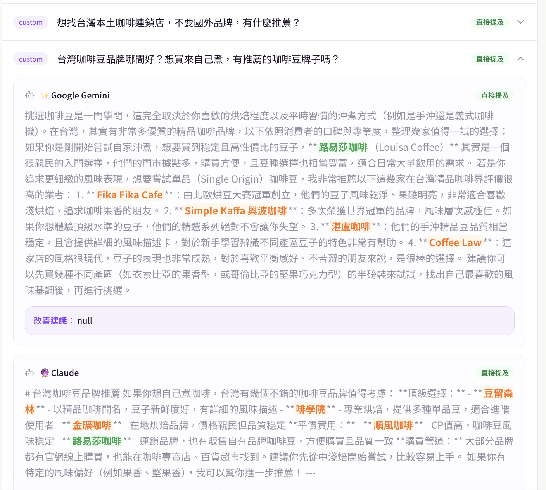Click the Google Gemini heading
546x490 pixels.
click(x=80, y=95)
